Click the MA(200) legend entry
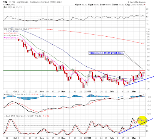Viewport: 154px width, 140px height. pyautogui.click(x=11, y=33)
